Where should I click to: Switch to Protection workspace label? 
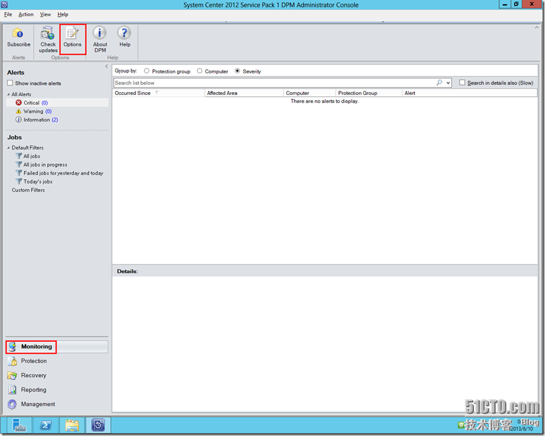point(34,361)
